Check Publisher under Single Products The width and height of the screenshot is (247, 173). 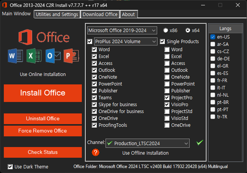(x=167, y=91)
